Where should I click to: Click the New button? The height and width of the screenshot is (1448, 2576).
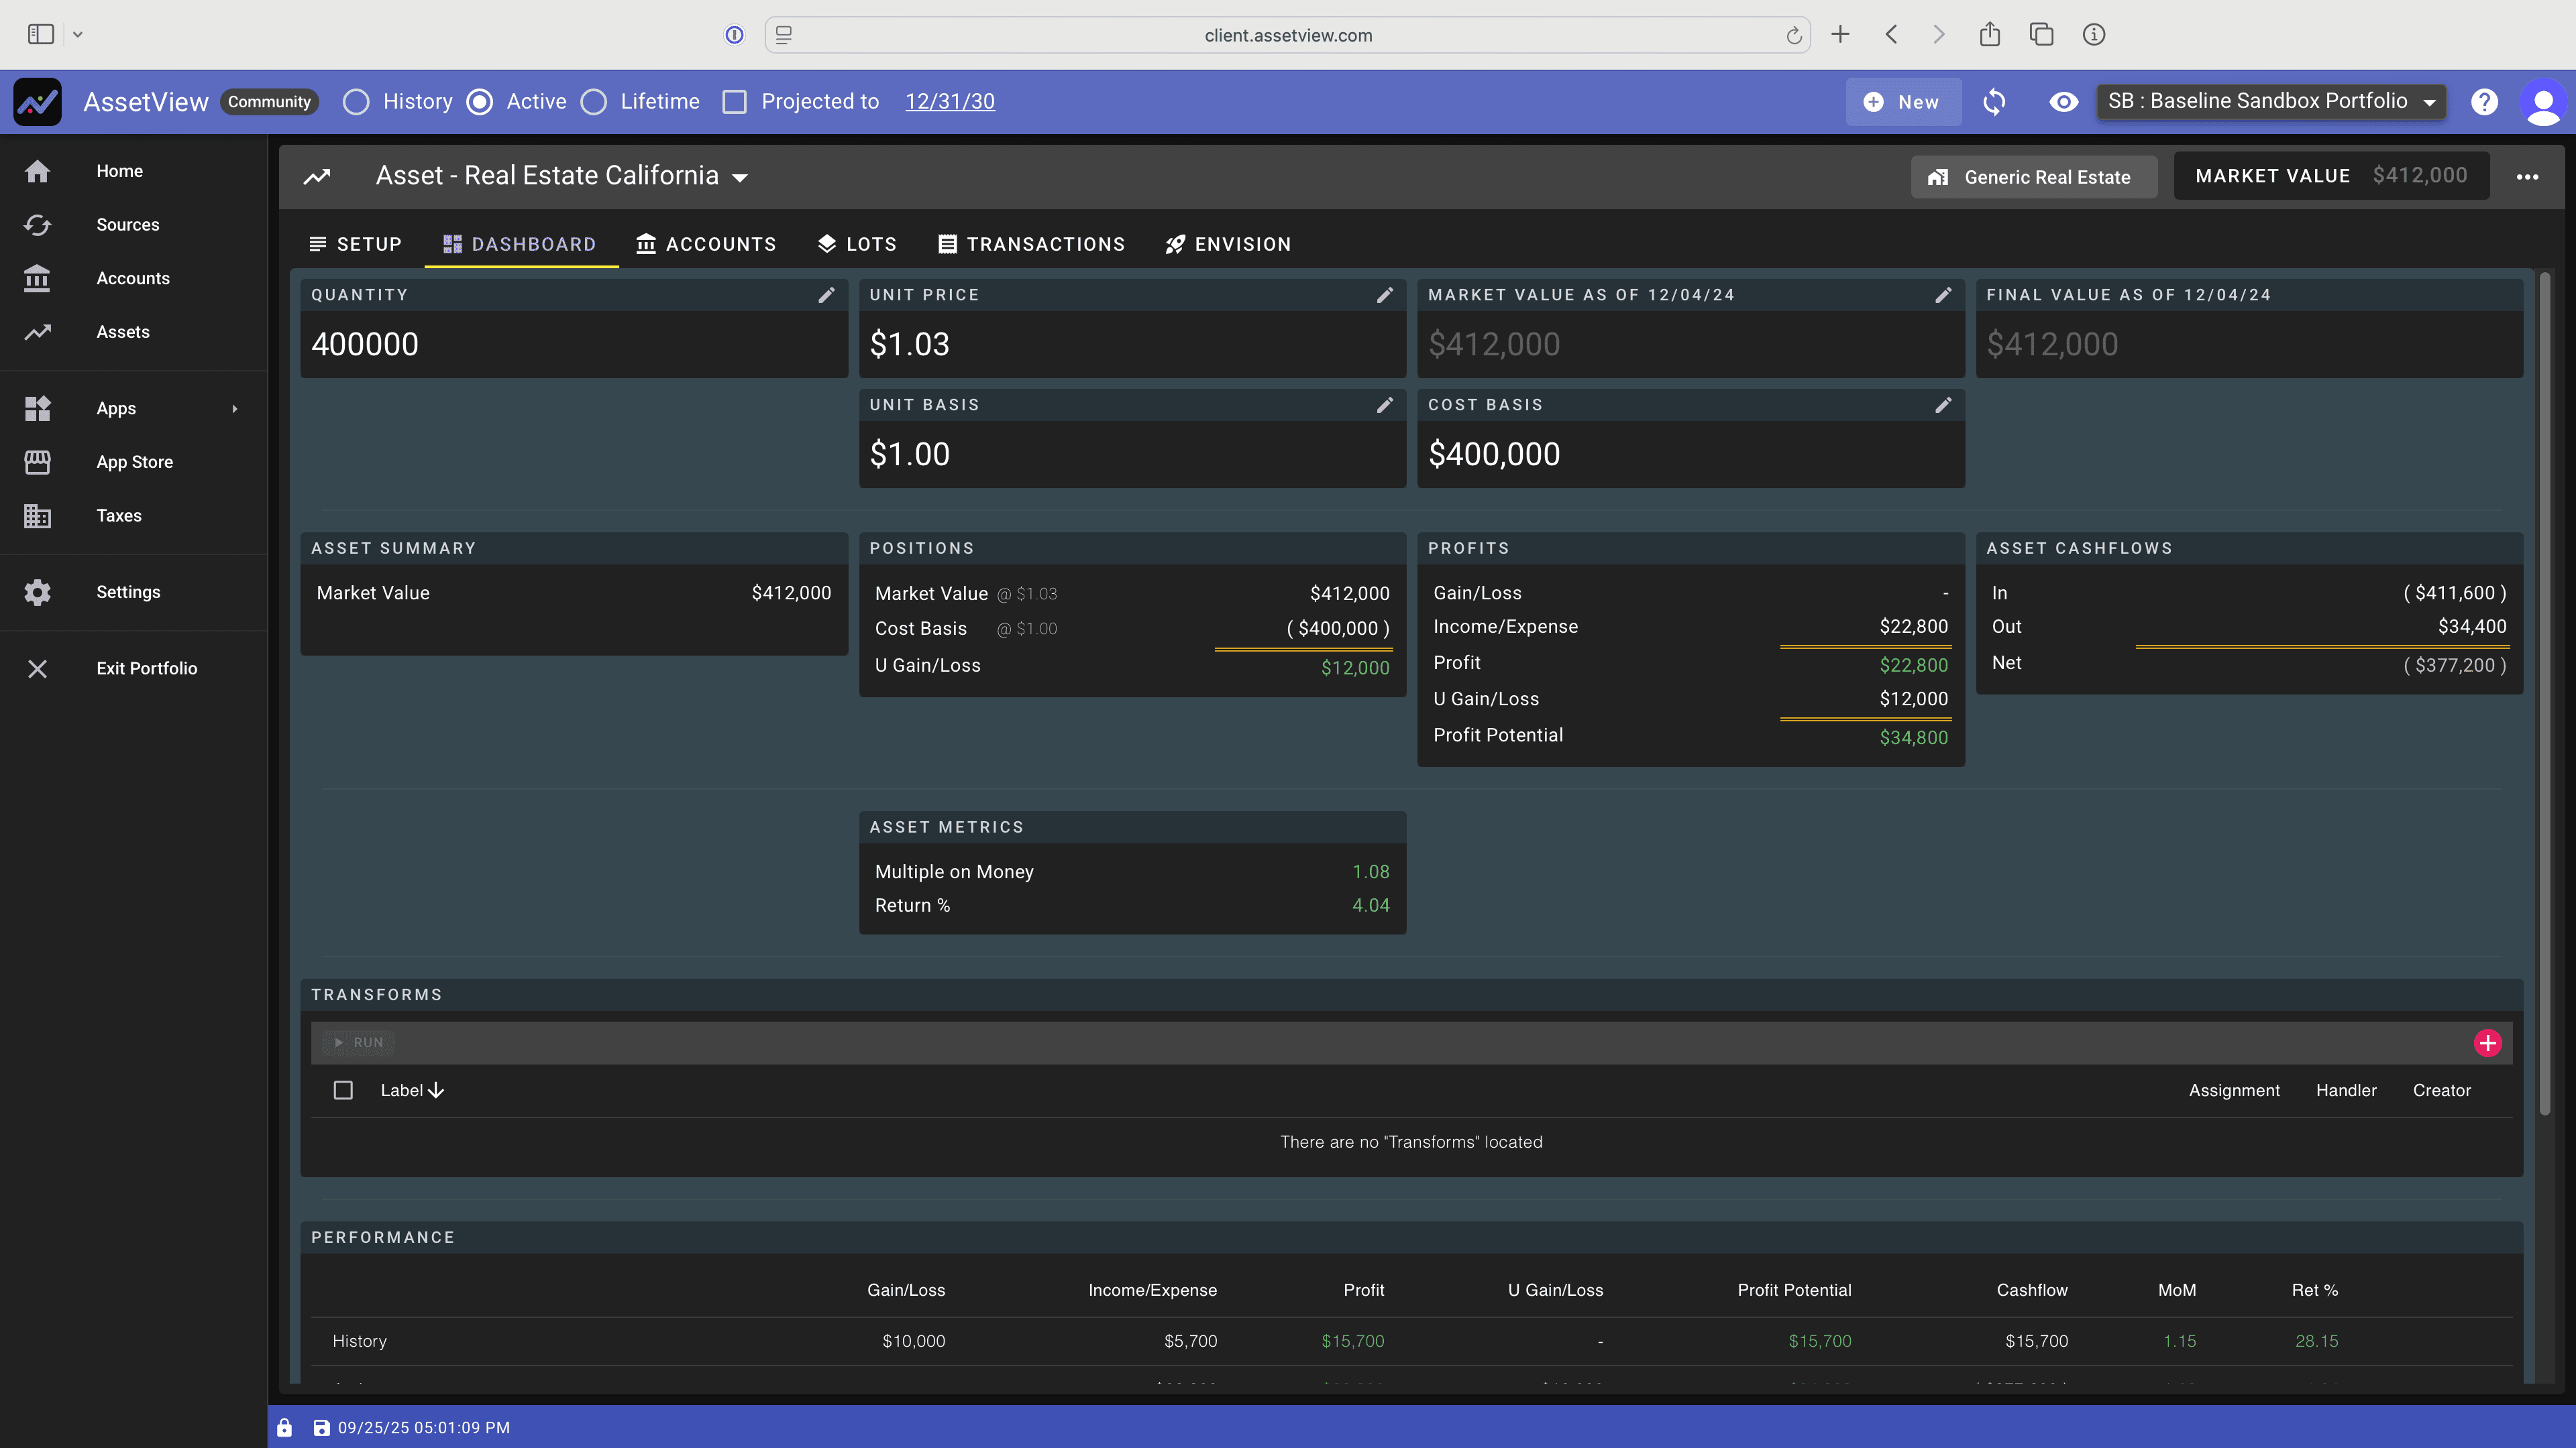coord(1902,101)
